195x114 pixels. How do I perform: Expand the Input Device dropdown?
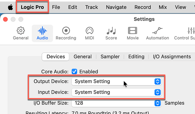[116, 92]
